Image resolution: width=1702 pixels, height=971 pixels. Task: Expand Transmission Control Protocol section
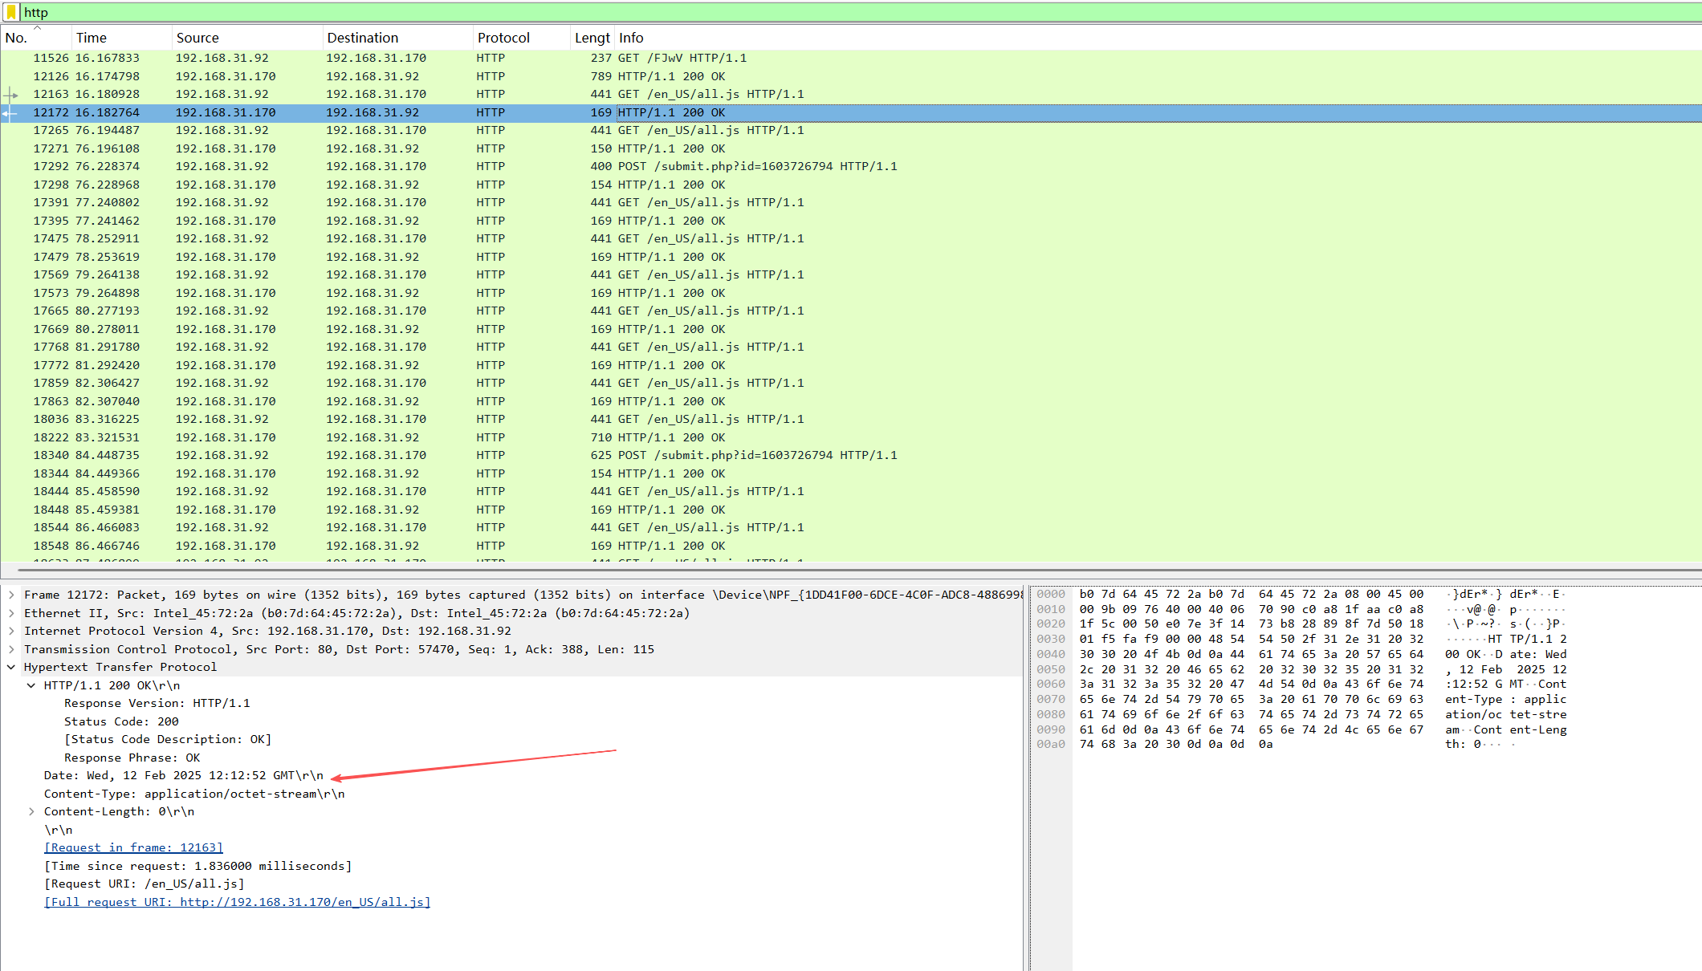[11, 649]
